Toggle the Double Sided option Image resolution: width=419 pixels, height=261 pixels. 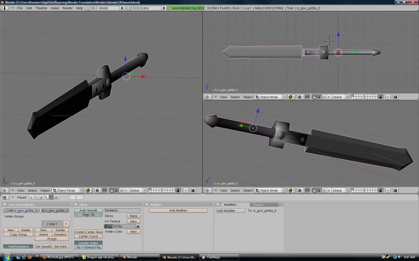pyautogui.click(x=89, y=243)
